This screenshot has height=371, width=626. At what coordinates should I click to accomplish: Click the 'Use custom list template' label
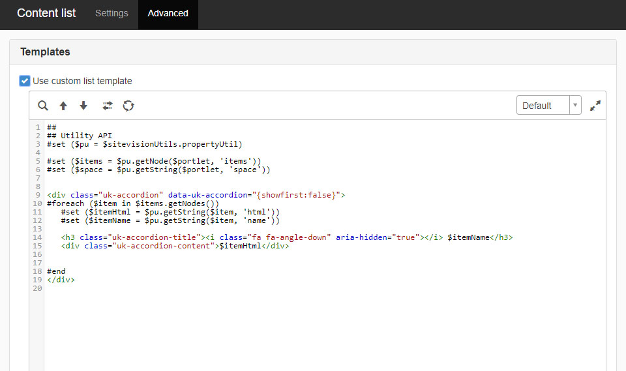point(82,81)
